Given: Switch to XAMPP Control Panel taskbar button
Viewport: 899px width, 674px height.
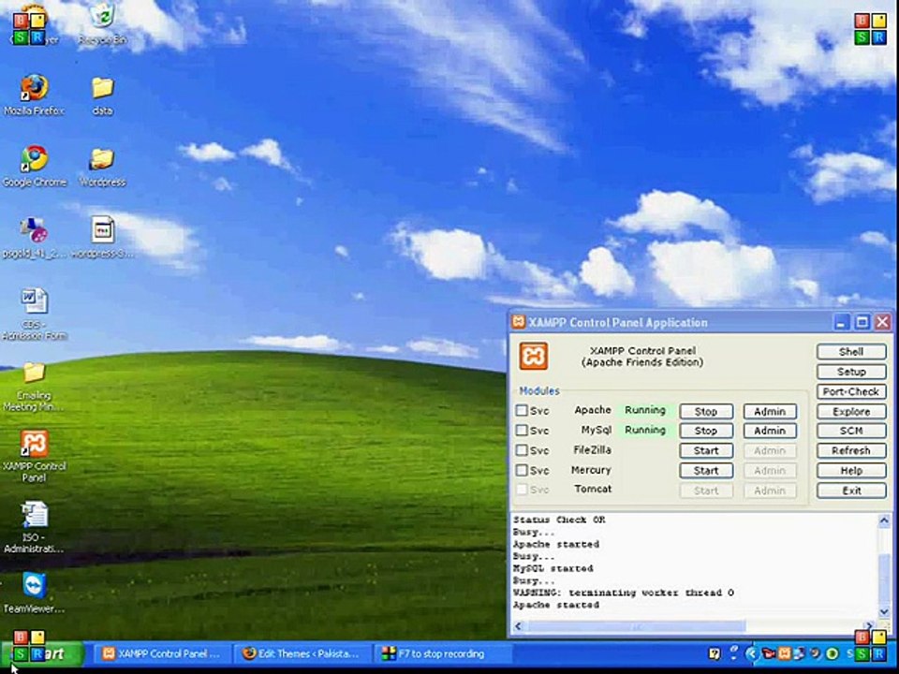Looking at the screenshot, I should click(x=162, y=653).
